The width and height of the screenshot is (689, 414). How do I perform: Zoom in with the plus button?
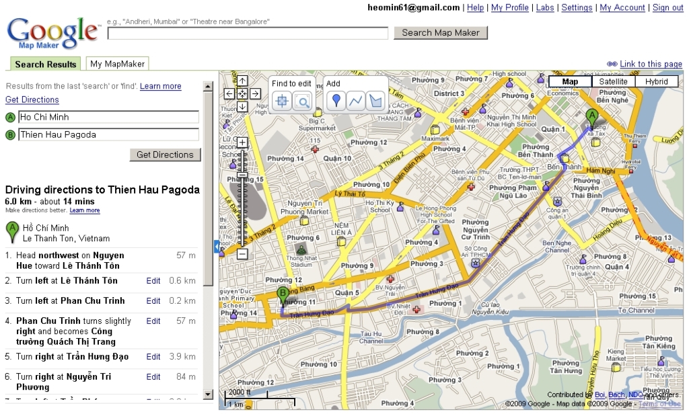(242, 142)
